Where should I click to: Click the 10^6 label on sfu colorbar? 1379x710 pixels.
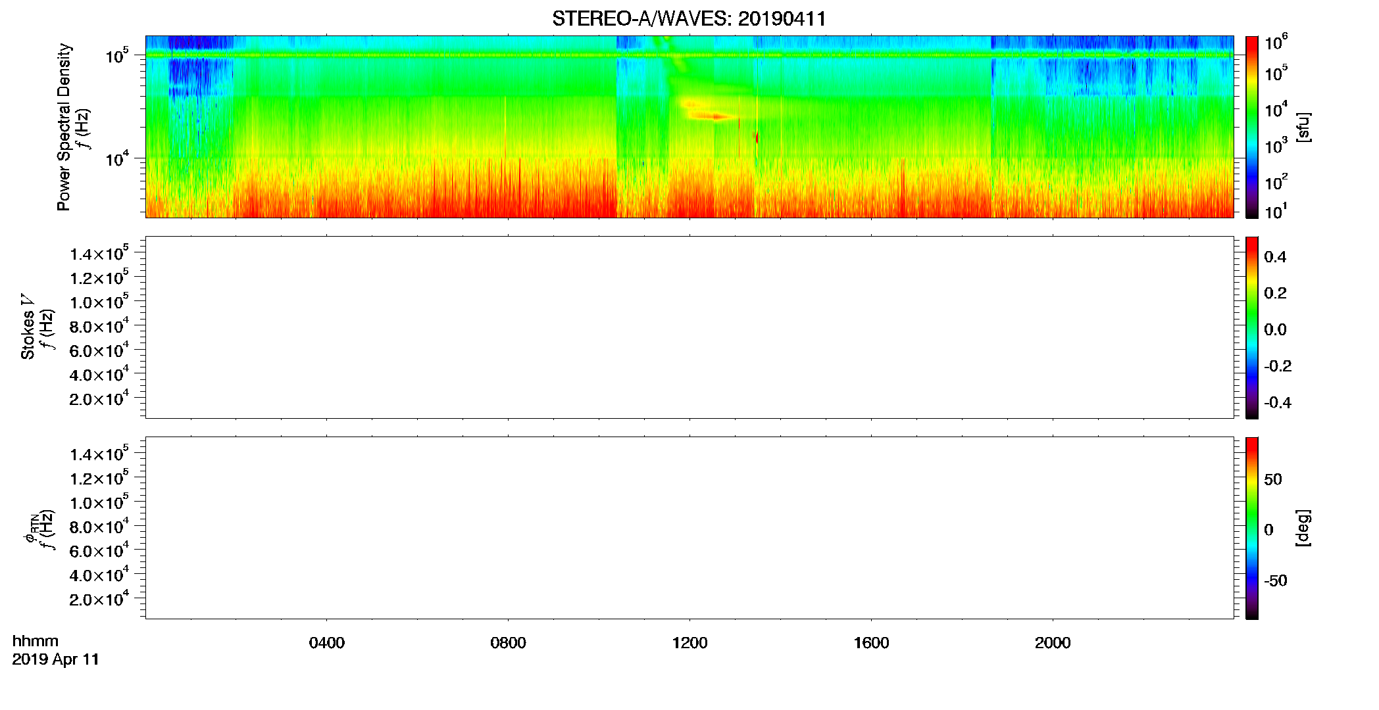pos(1276,43)
